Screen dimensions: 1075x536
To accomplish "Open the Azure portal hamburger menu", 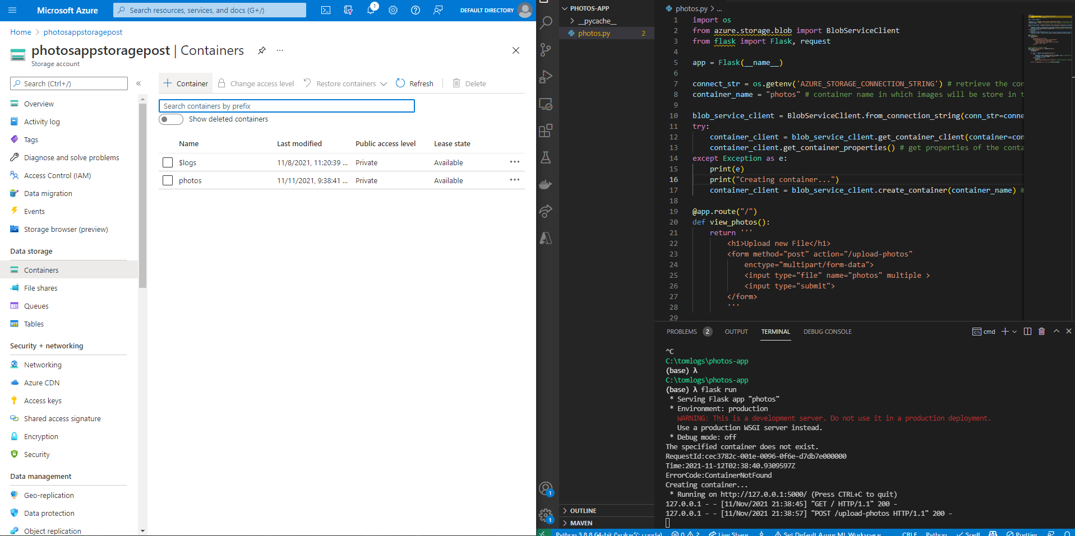I will coord(12,10).
